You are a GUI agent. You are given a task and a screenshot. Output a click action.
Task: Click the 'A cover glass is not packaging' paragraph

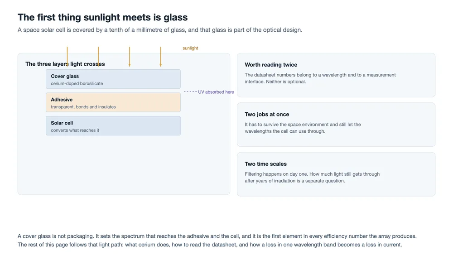point(217,240)
